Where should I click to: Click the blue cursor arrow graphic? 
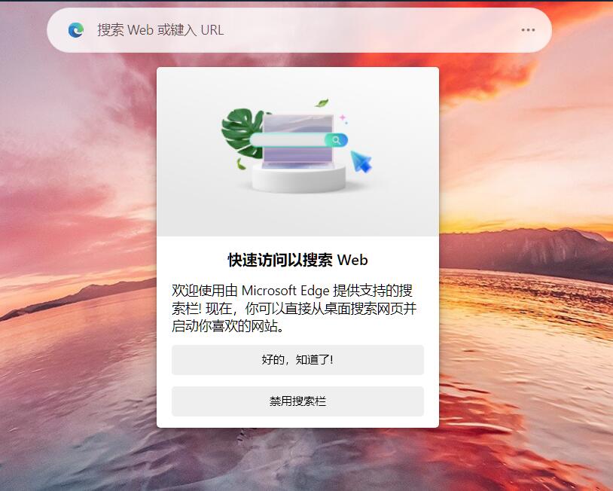click(361, 161)
